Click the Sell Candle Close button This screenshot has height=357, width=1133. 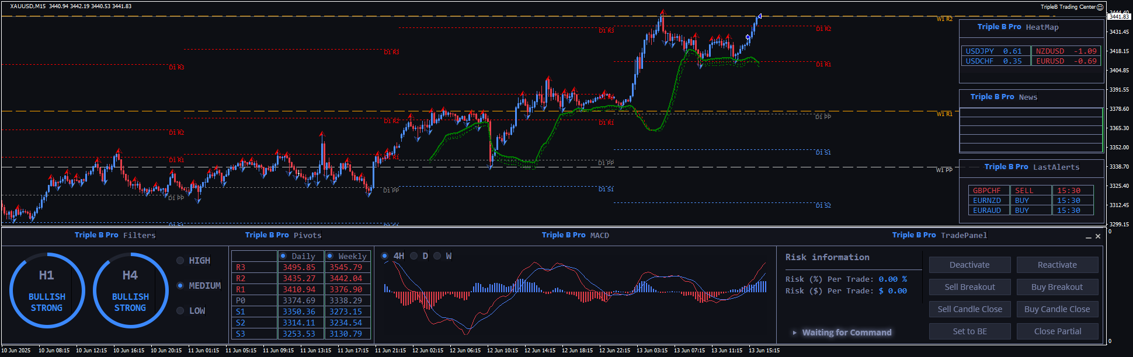point(969,309)
